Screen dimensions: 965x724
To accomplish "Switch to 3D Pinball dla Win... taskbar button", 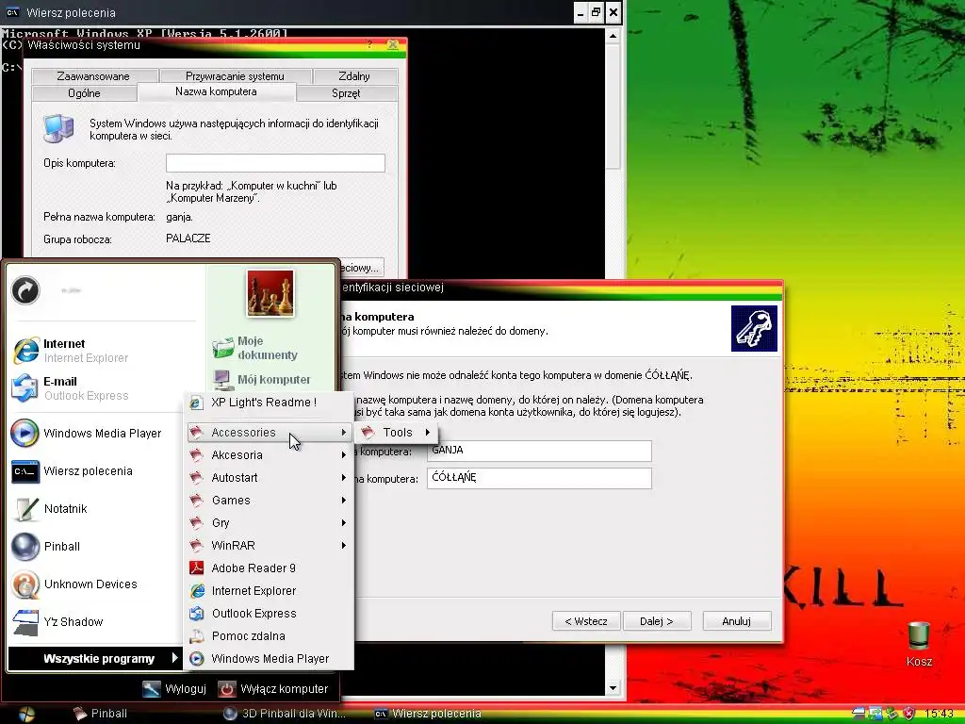I will [x=285, y=714].
